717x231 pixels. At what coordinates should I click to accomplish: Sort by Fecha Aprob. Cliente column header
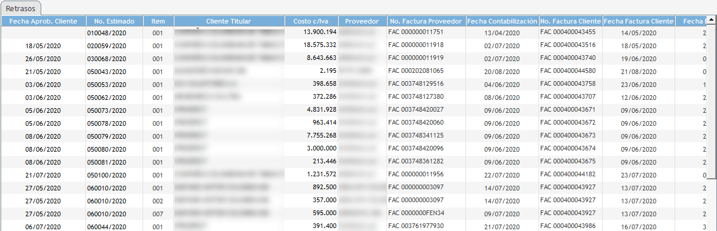pyautogui.click(x=44, y=21)
